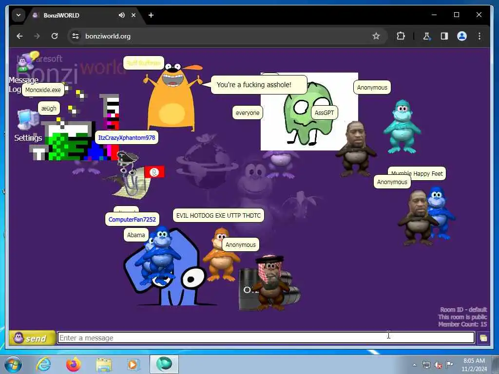Screen dimensions: 499x374
Task: Click the æügh speech bubble
Action: coord(49,109)
